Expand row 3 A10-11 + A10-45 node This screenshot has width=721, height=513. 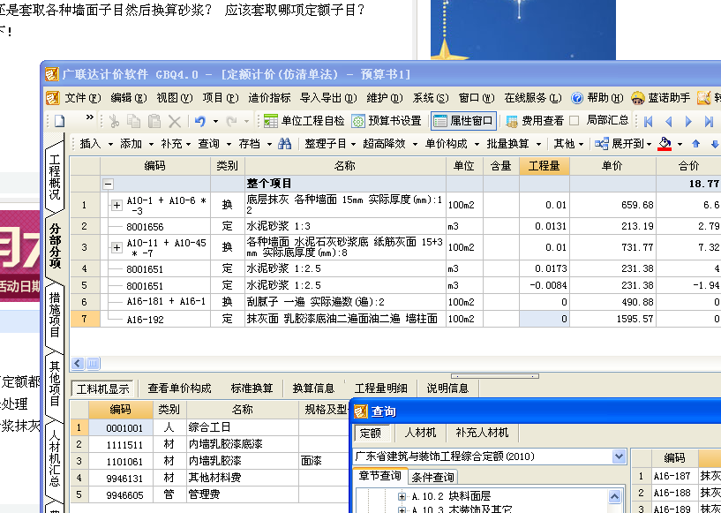(116, 247)
